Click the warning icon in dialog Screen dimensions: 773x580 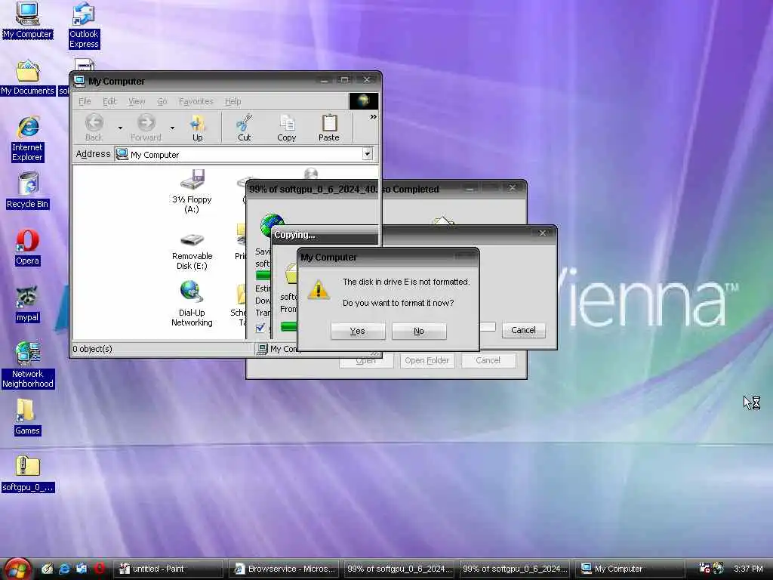coord(319,289)
